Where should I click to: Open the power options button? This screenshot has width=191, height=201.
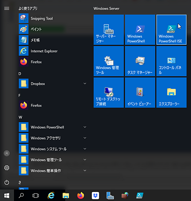[7, 182]
